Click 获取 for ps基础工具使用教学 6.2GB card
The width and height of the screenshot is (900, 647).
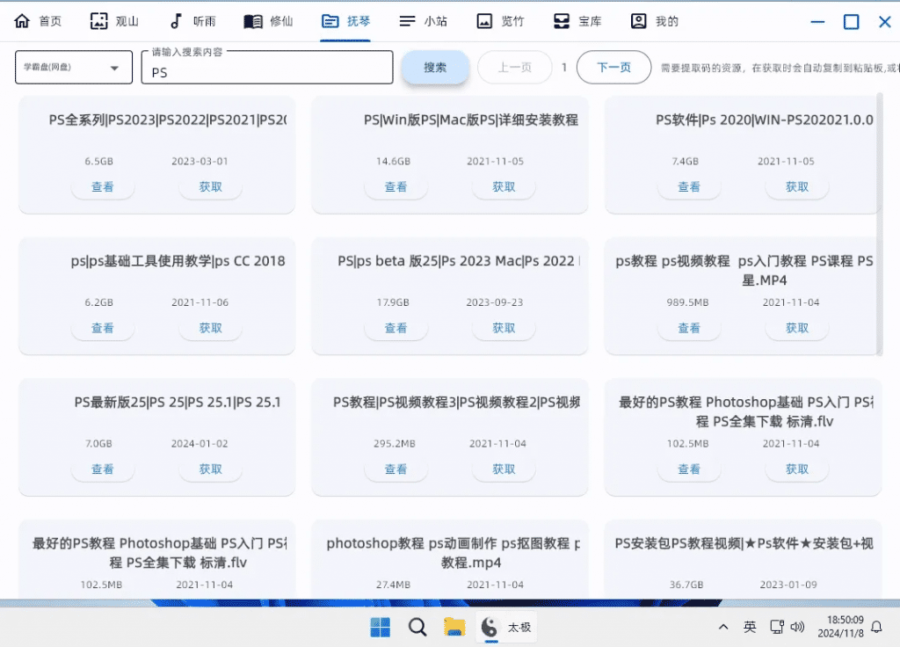tap(211, 328)
